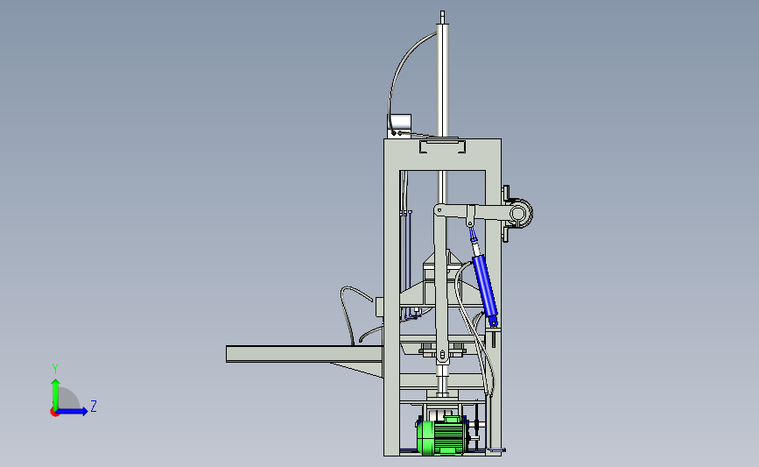
Task: Click the Y axis label on the triad
Action: [x=55, y=369]
